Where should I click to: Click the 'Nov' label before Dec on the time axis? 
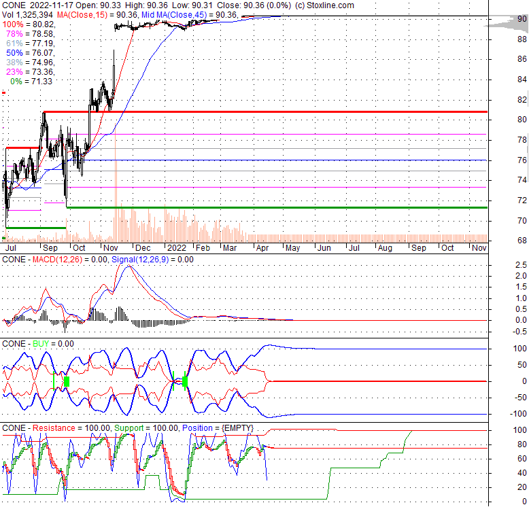[111, 248]
